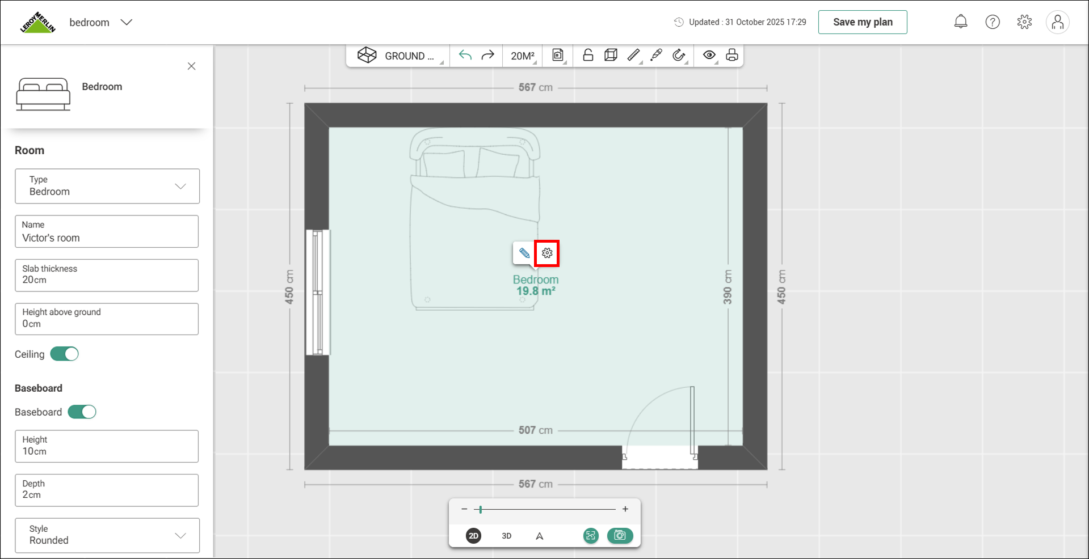Open the magnet snapping options
The height and width of the screenshot is (559, 1089).
(679, 55)
